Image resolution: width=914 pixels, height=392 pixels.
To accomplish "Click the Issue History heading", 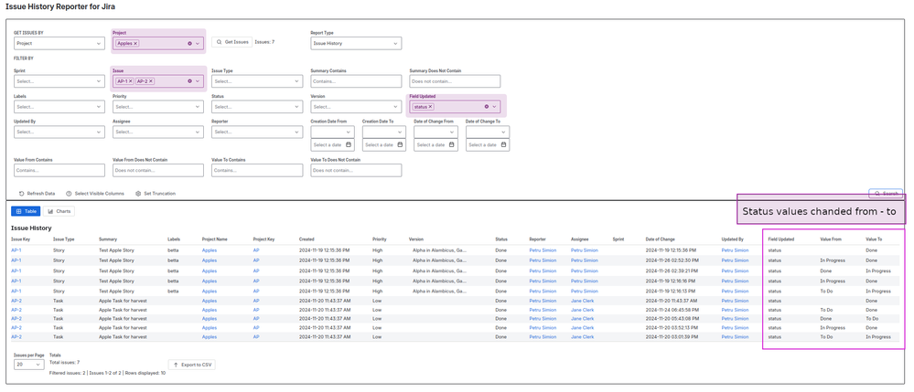I will coord(31,228).
